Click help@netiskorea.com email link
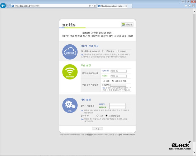196x156 pixels. [x=103, y=135]
